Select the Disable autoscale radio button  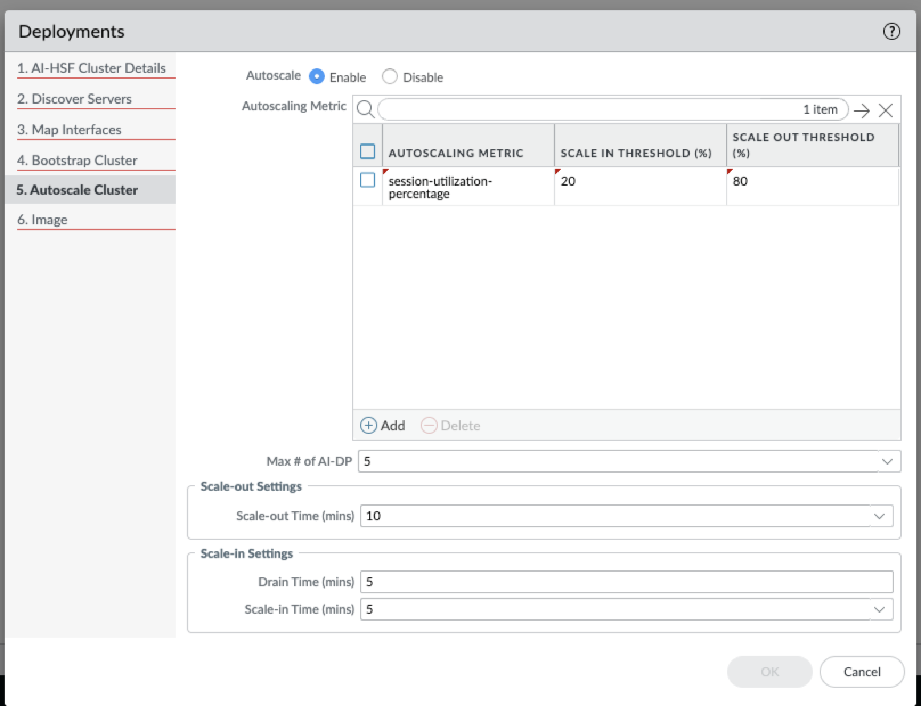[x=390, y=76]
